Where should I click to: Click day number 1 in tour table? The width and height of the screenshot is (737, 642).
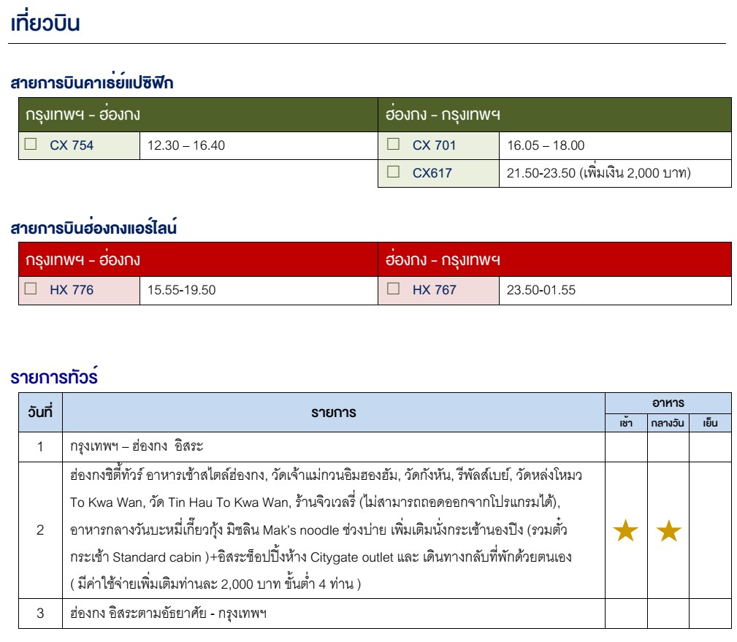tap(40, 446)
